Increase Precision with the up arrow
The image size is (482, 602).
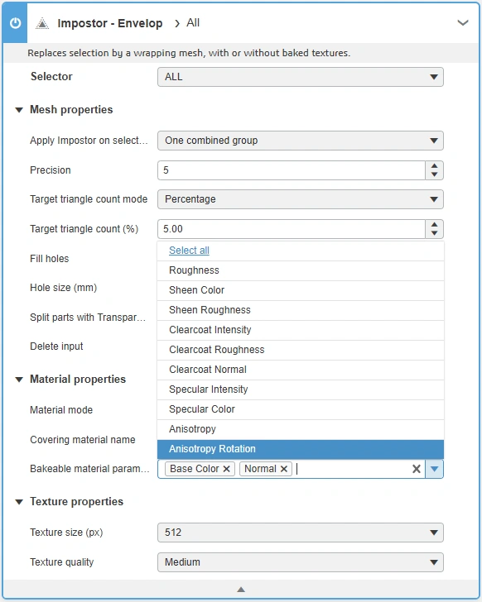[434, 166]
